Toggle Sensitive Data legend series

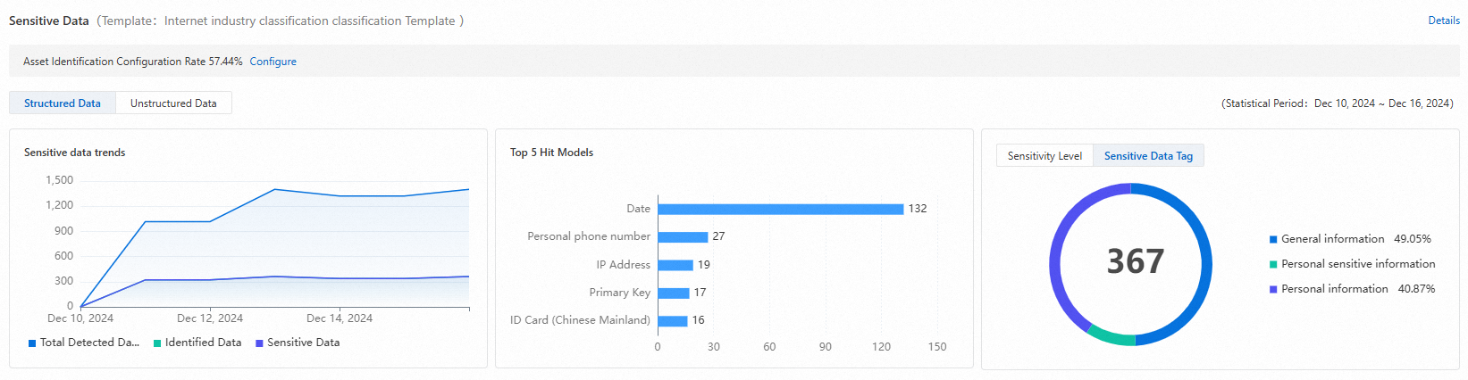[x=298, y=343]
